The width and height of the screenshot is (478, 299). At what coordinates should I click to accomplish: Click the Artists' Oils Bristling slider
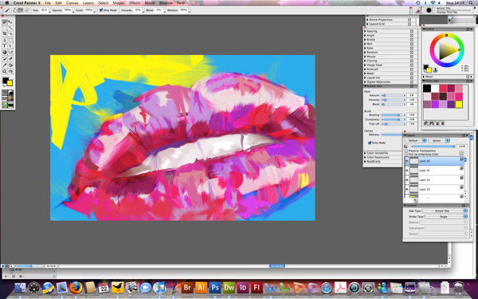[394, 115]
